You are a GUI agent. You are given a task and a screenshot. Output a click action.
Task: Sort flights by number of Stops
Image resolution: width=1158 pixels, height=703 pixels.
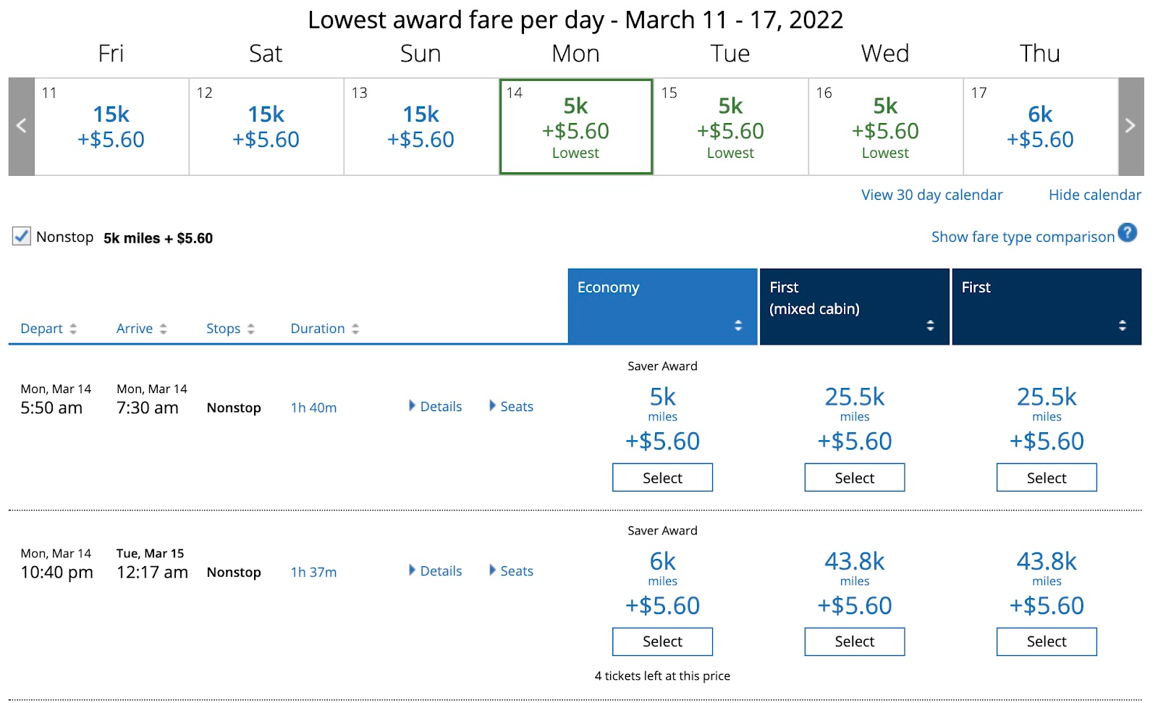230,329
